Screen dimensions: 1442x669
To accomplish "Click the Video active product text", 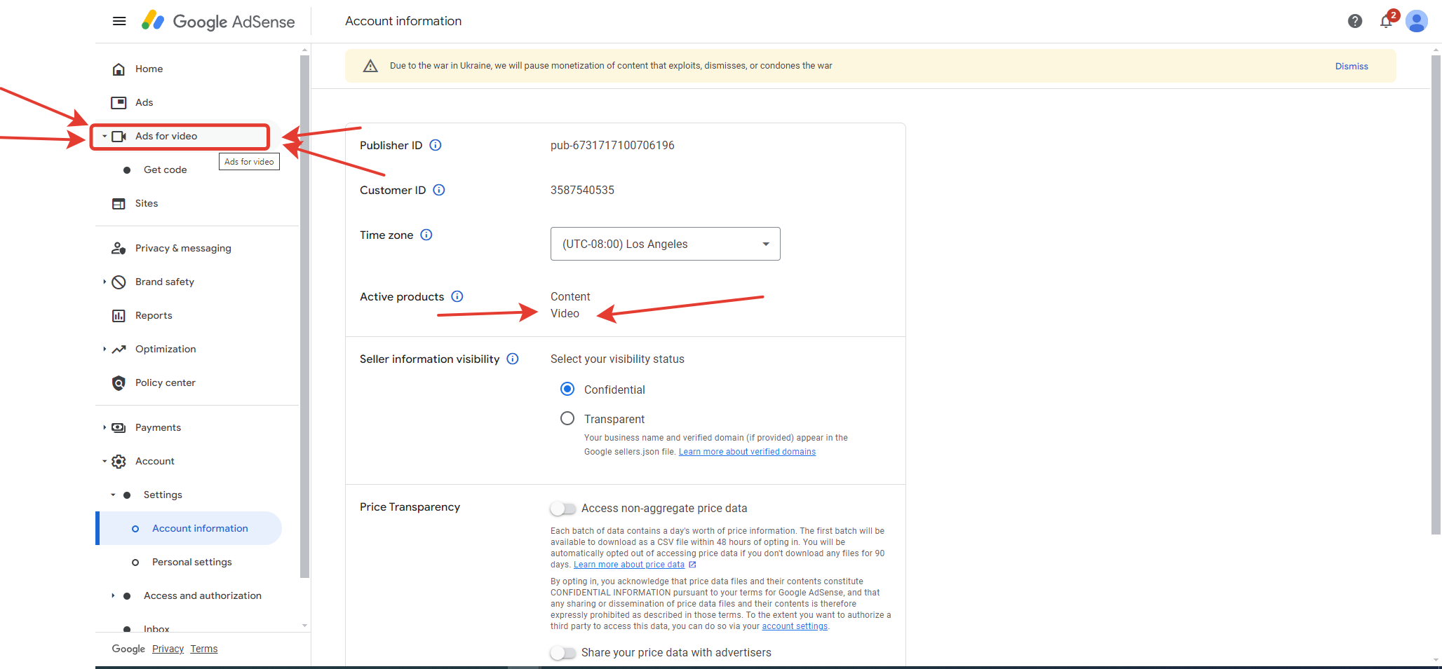I will 565,313.
